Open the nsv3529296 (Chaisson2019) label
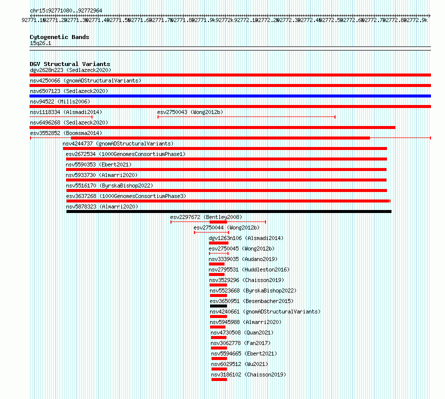445x399 pixels. tap(246, 280)
